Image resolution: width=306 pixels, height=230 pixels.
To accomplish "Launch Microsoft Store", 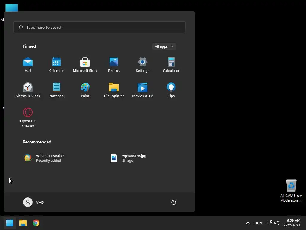I will click(85, 65).
